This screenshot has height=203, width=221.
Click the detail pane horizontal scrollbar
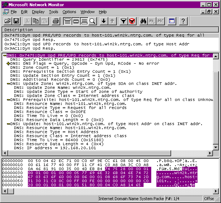pyautogui.click(x=106, y=154)
